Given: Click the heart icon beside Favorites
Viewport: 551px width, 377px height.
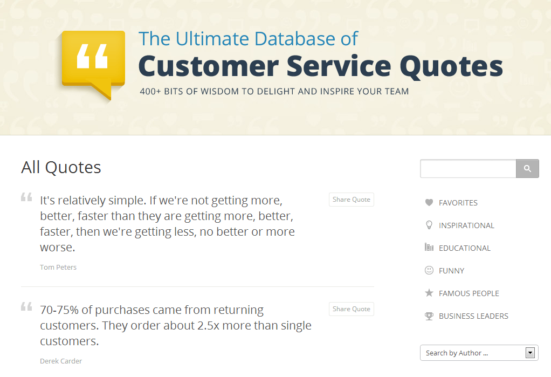Looking at the screenshot, I should pyautogui.click(x=429, y=203).
